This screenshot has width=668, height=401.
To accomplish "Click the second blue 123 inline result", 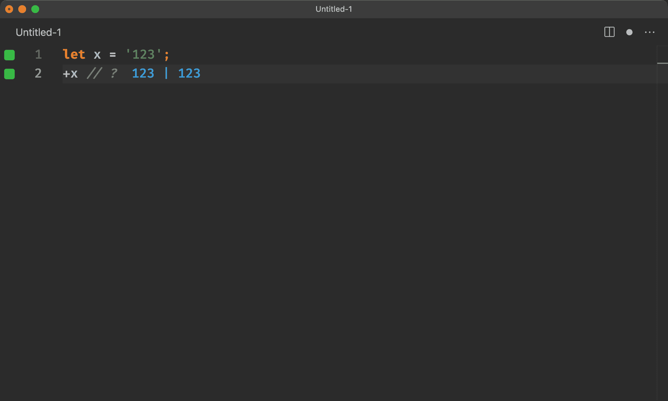I will (189, 73).
